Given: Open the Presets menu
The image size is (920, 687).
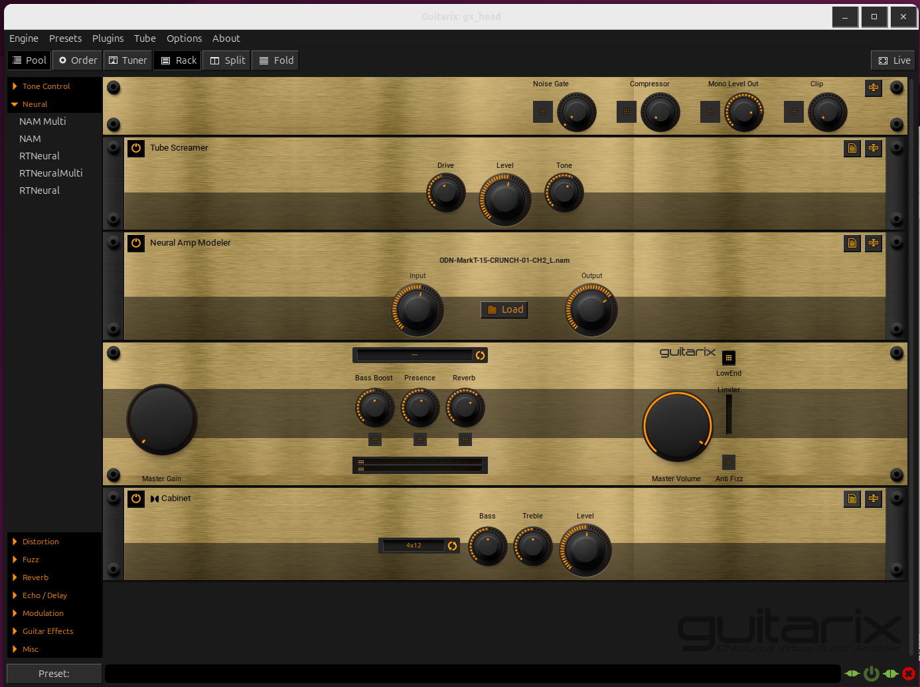Looking at the screenshot, I should [65, 38].
